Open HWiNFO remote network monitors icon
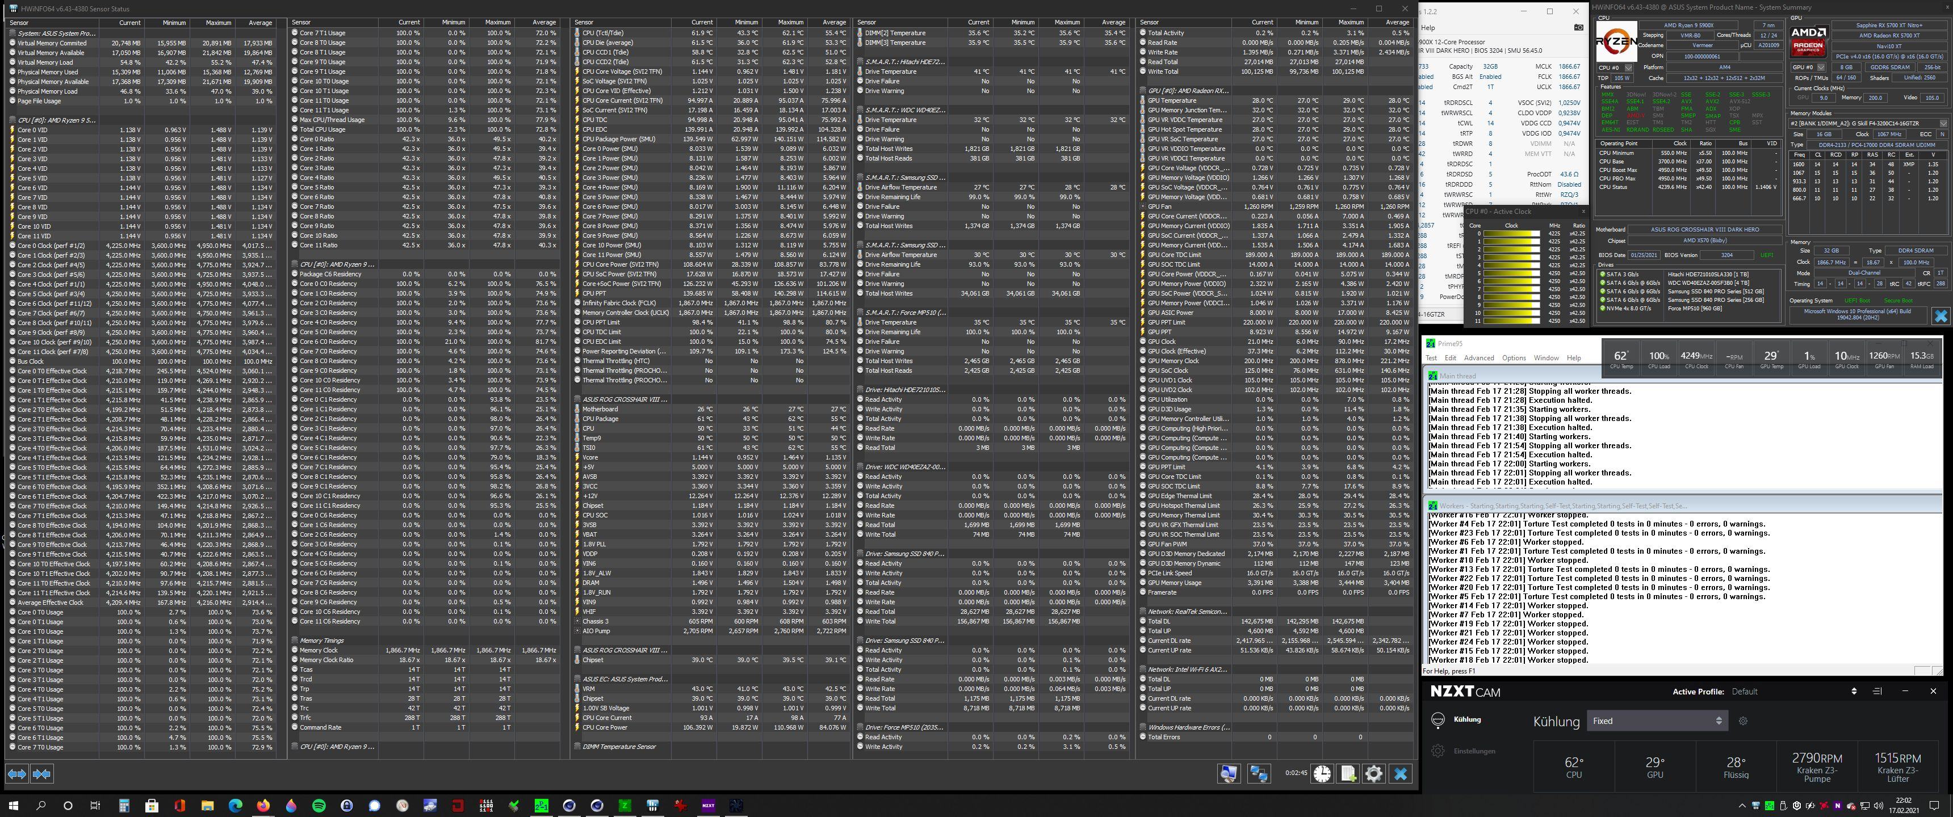 [1259, 773]
